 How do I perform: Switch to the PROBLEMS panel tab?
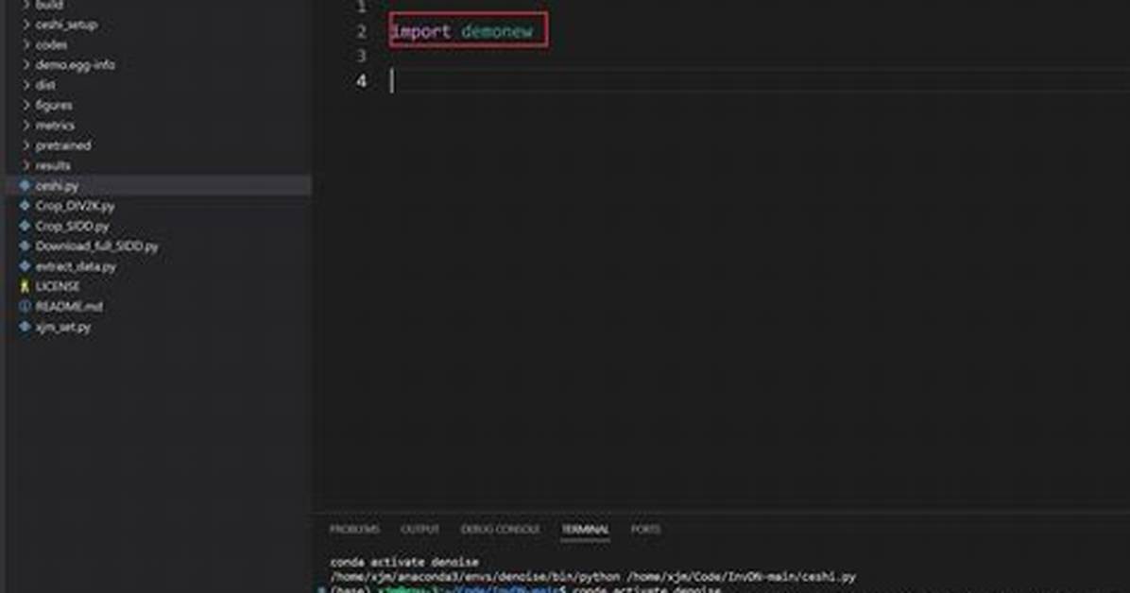[354, 529]
